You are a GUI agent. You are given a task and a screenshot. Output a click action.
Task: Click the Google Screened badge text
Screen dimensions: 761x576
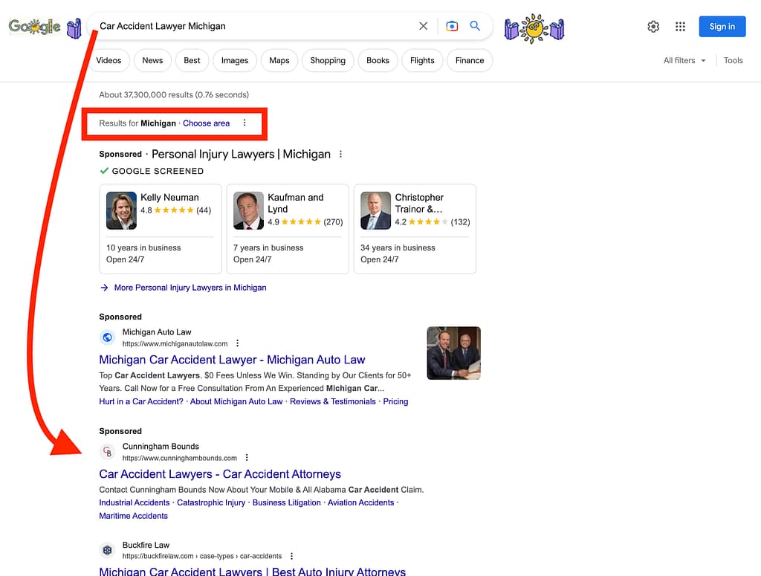158,171
